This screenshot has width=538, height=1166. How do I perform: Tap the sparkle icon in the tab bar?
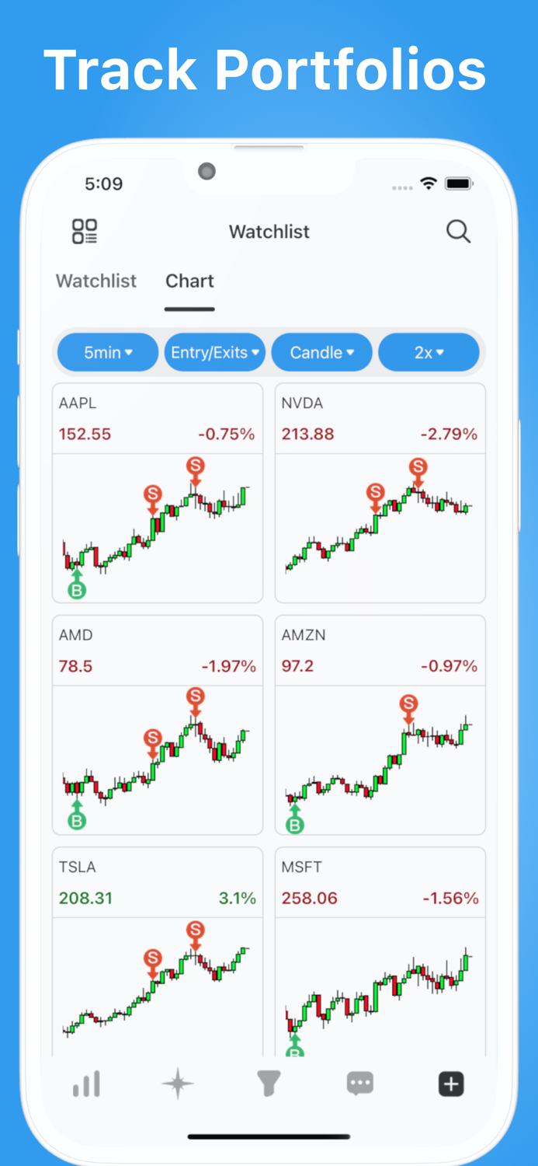pyautogui.click(x=177, y=1083)
